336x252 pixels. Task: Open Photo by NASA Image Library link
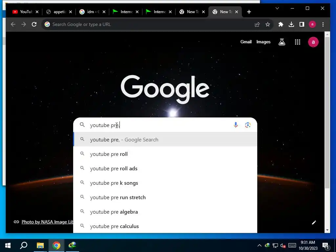click(47, 222)
